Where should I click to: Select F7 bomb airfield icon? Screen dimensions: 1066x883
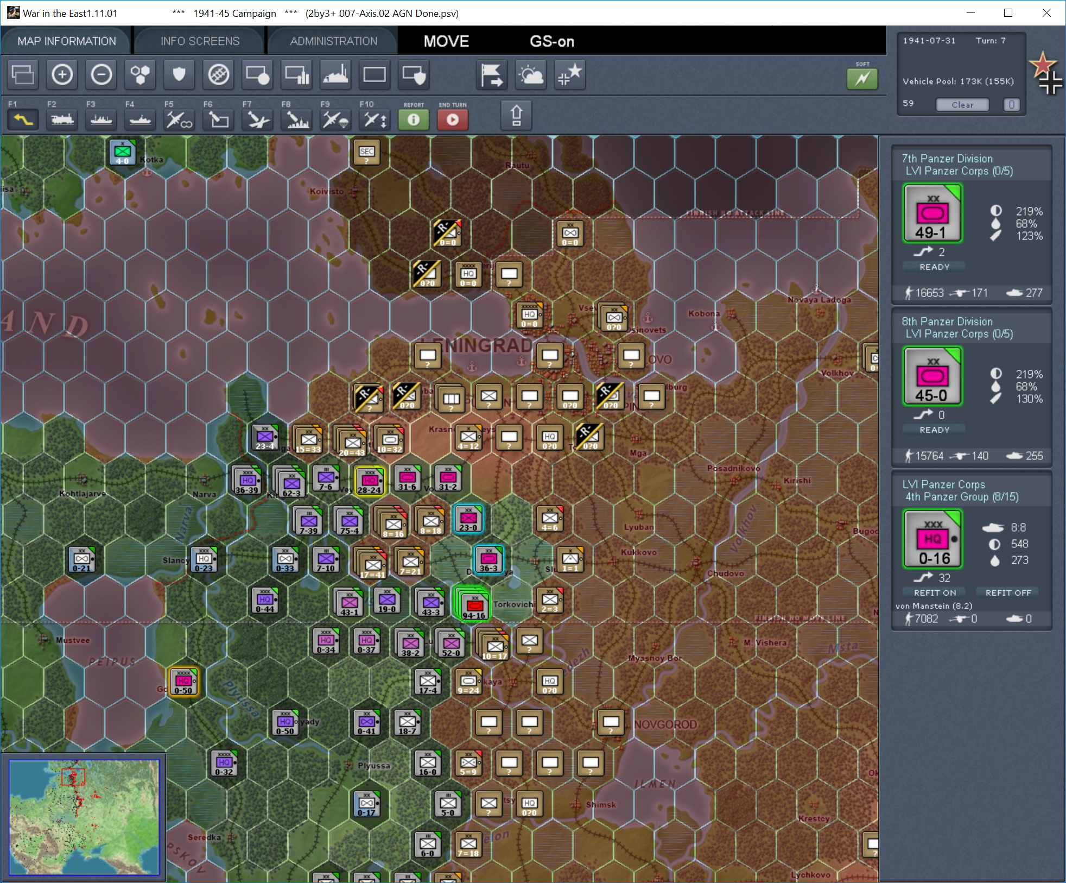(257, 119)
